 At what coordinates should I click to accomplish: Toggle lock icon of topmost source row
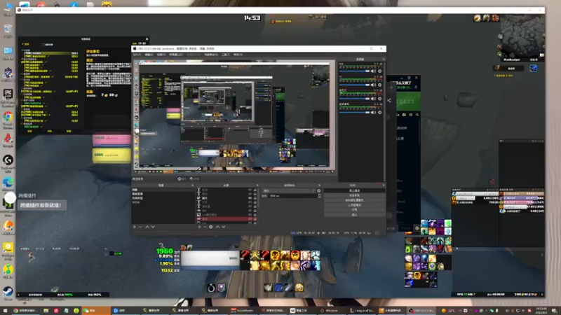point(255,190)
